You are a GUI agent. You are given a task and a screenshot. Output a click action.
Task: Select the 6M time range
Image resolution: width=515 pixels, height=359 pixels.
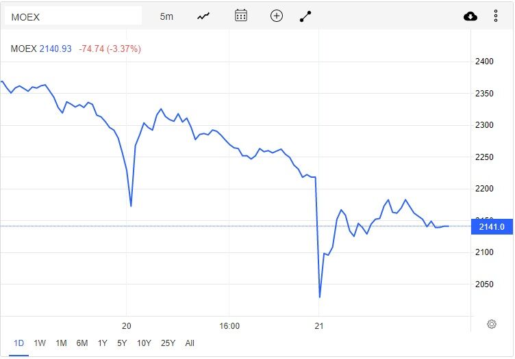pyautogui.click(x=82, y=343)
